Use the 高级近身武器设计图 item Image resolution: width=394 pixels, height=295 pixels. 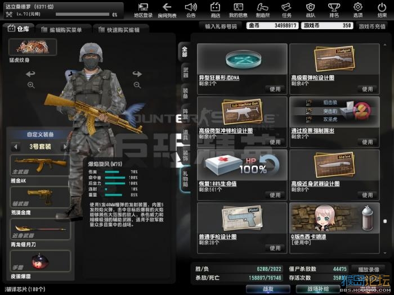(x=368, y=195)
